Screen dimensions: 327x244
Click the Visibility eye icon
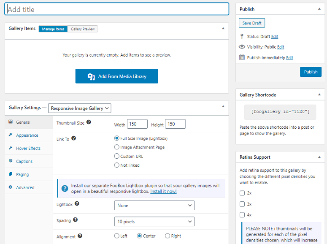click(x=242, y=47)
